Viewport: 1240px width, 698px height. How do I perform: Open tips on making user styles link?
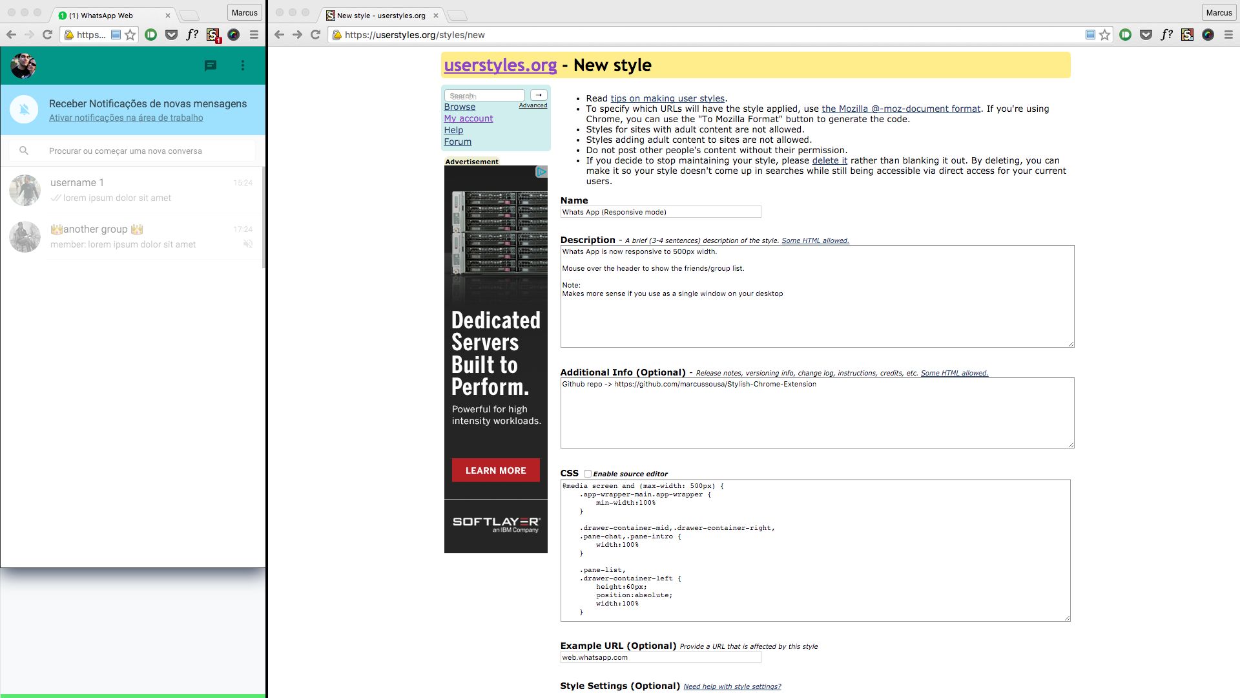(x=668, y=98)
